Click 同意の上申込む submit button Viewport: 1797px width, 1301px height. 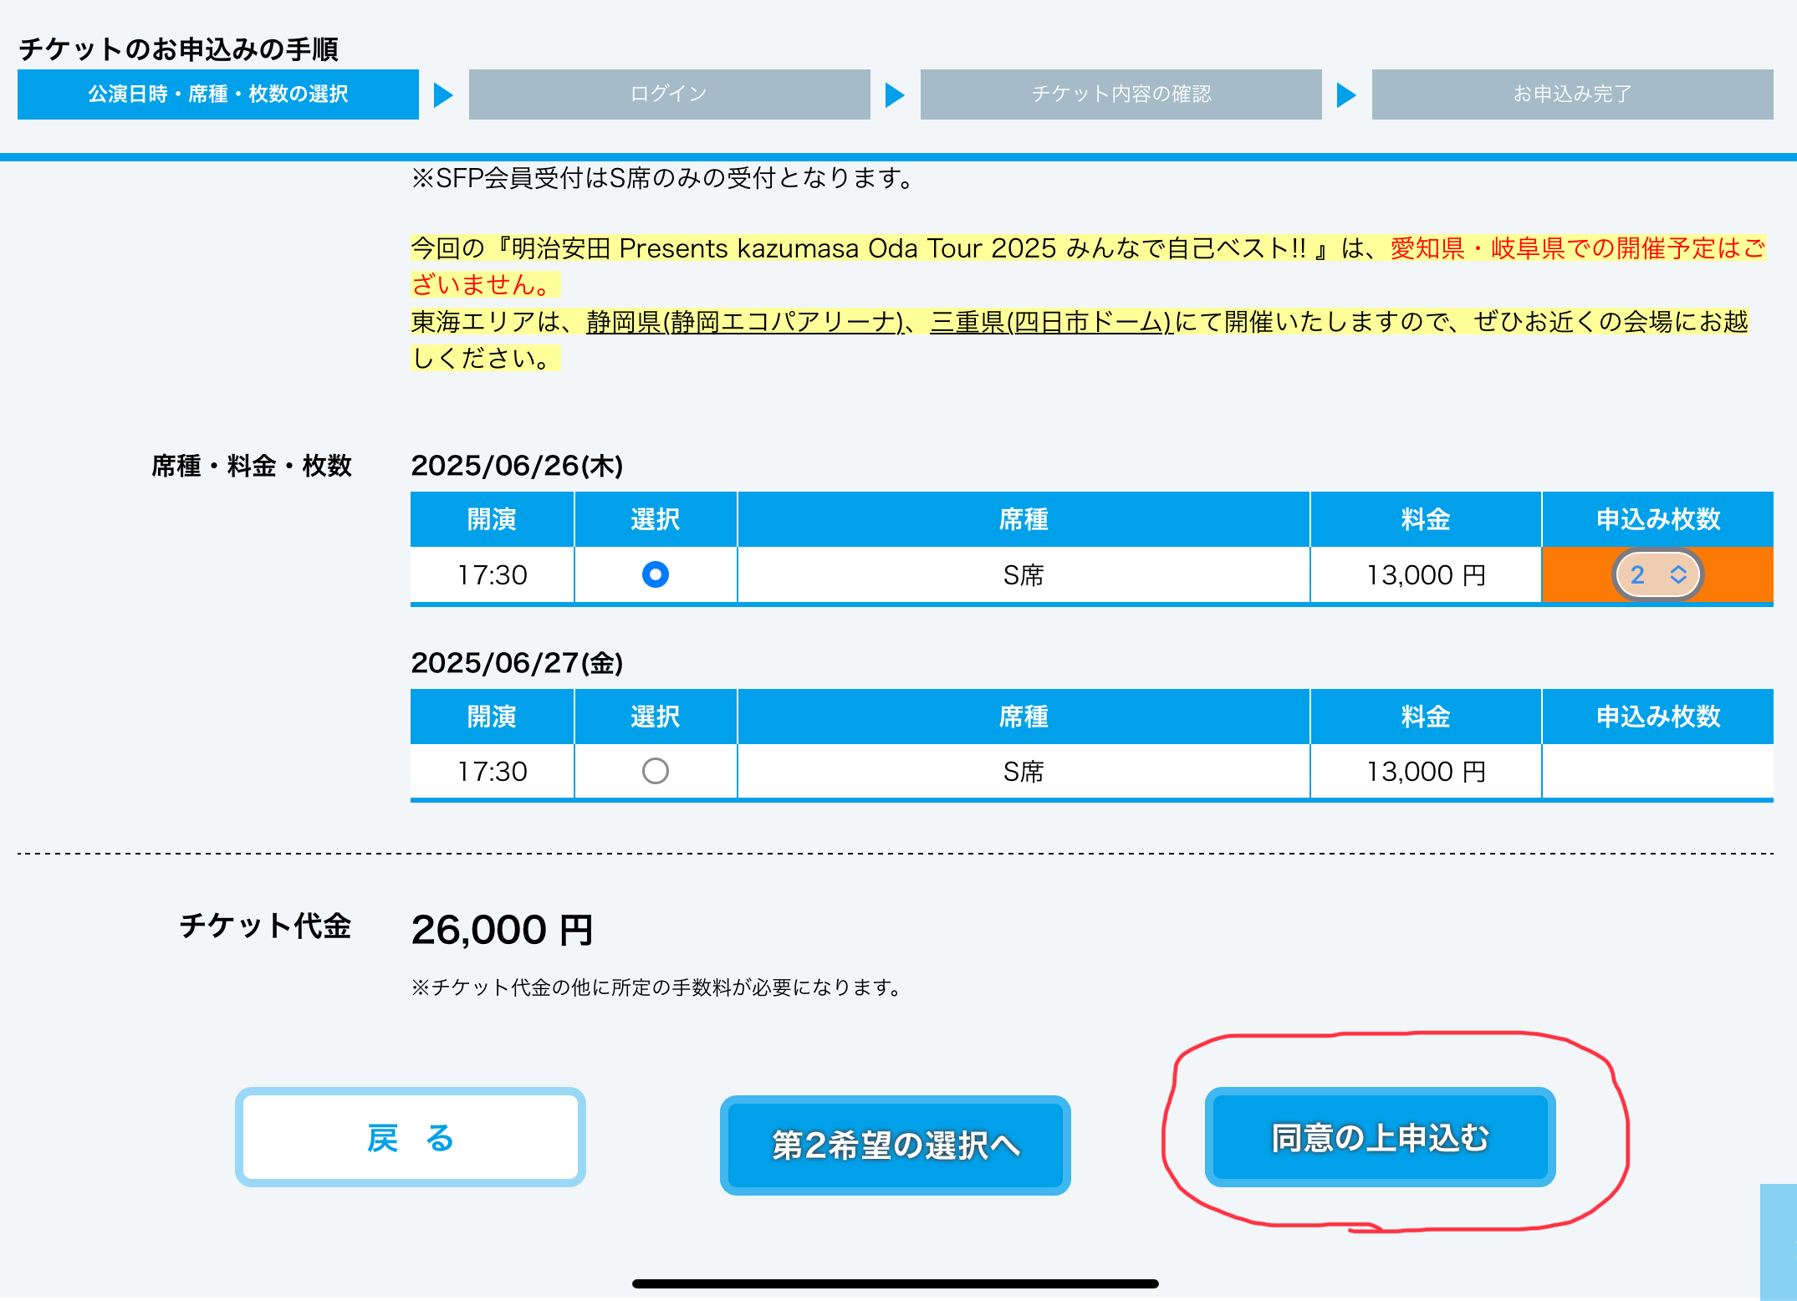coord(1380,1137)
